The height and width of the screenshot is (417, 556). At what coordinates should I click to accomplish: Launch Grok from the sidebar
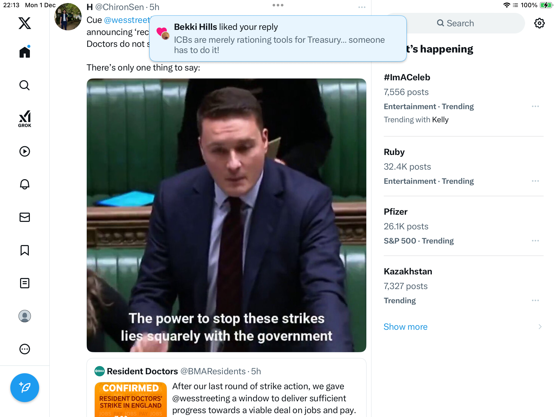pos(25,119)
